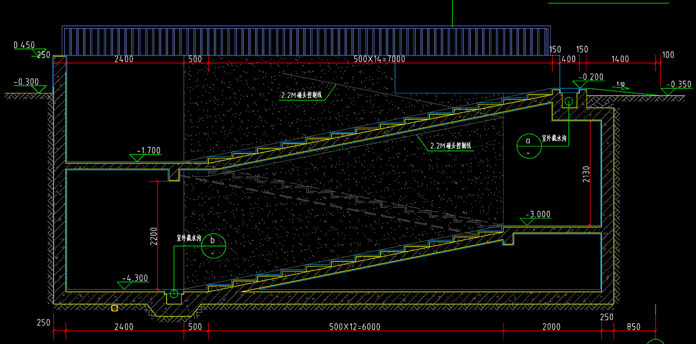The width and height of the screenshot is (696, 344).
Task: Select the 2000 dimension value
Action: point(552,327)
